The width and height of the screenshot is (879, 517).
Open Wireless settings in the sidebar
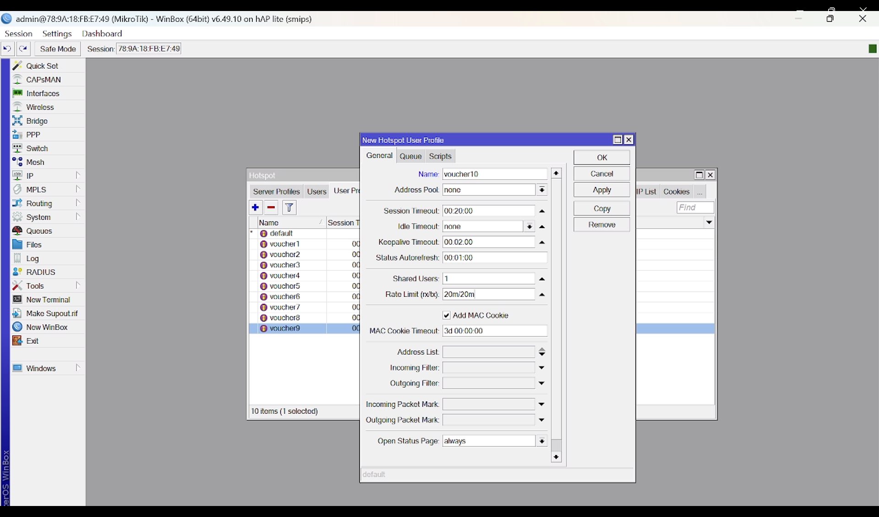pos(48,107)
